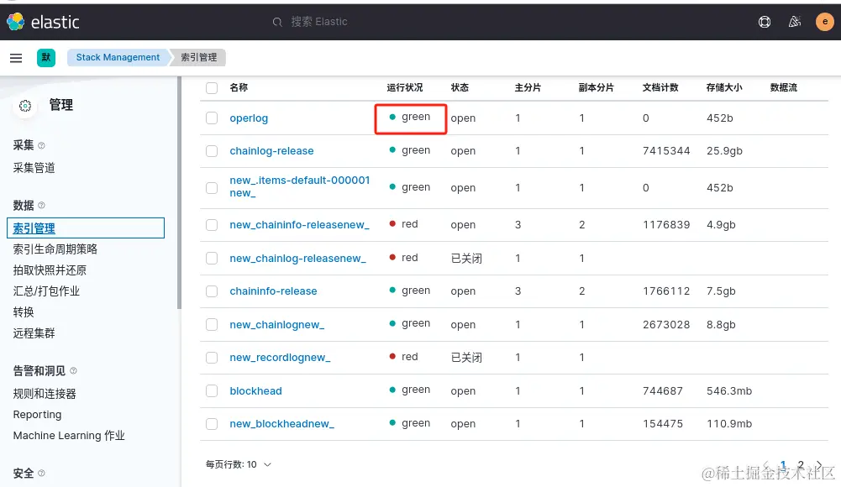841x487 pixels.
Task: Open the new_.items-default-000001 index link
Action: (300, 186)
